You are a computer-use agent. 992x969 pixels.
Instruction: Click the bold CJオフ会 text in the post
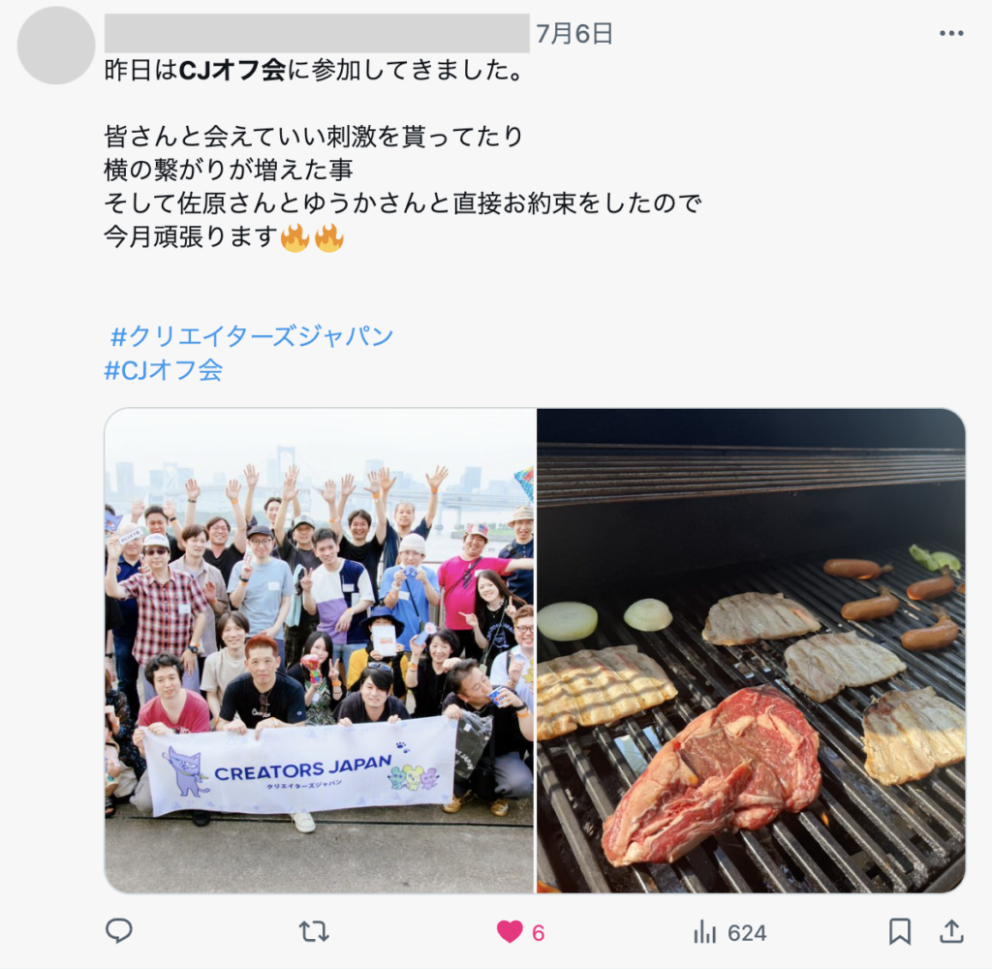(x=232, y=70)
